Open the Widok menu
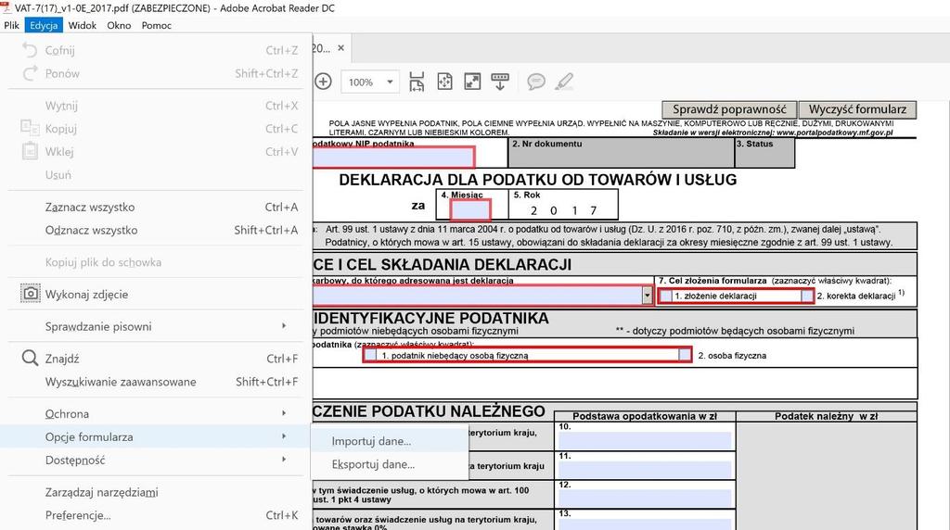 [83, 25]
